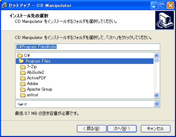The width and height of the screenshot is (176, 137).
Task: Click the install path text field
Action: coord(87,47)
